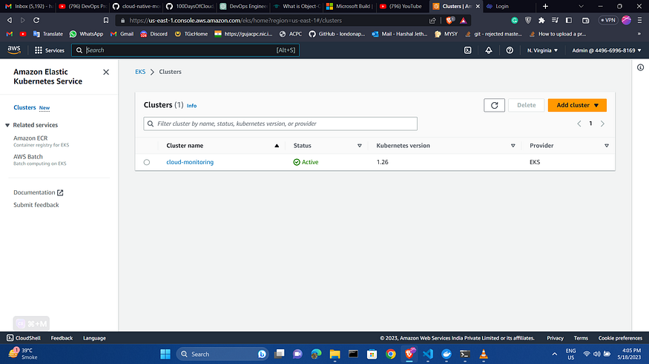Switch to the Microsoft Build tab

click(x=350, y=6)
